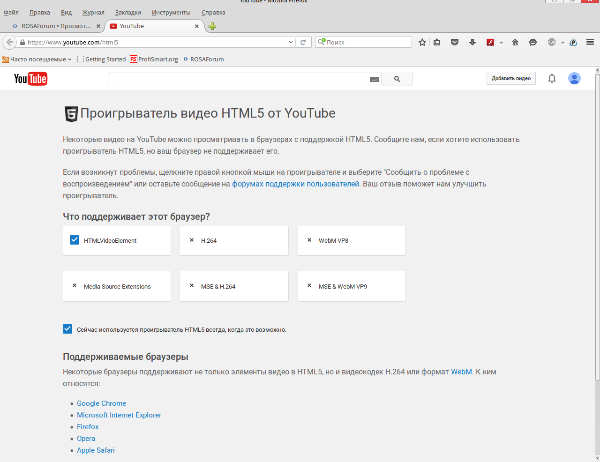Open YouTube notifications bell
600x462 pixels.
[x=552, y=79]
